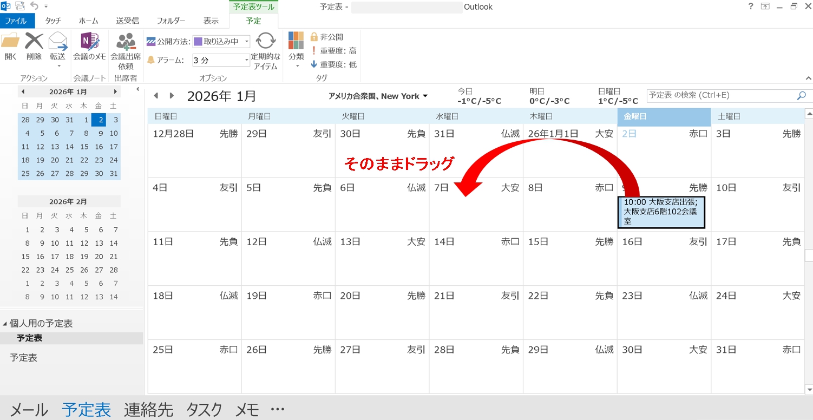813x420 pixels.
Task: Open 会議のメモ OneNote icon
Action: 89,42
